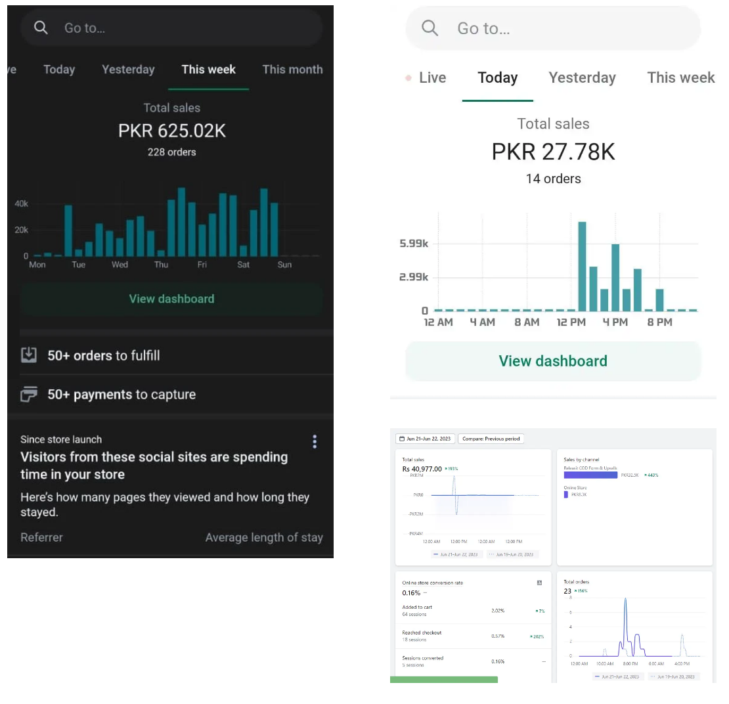The image size is (729, 704).
Task: Click the red Live indicator dot
Action: pos(409,77)
